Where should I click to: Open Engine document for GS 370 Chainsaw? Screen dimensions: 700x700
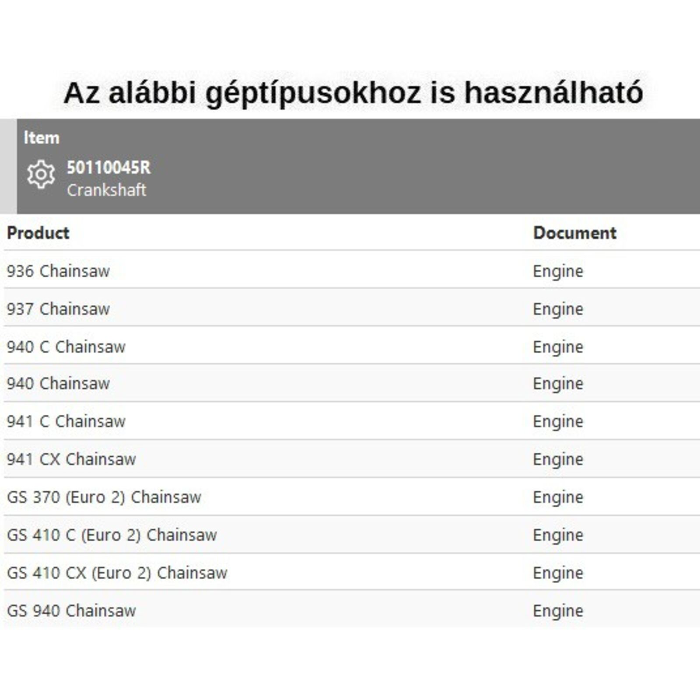point(558,497)
